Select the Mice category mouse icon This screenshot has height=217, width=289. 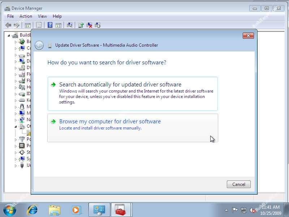point(22,107)
